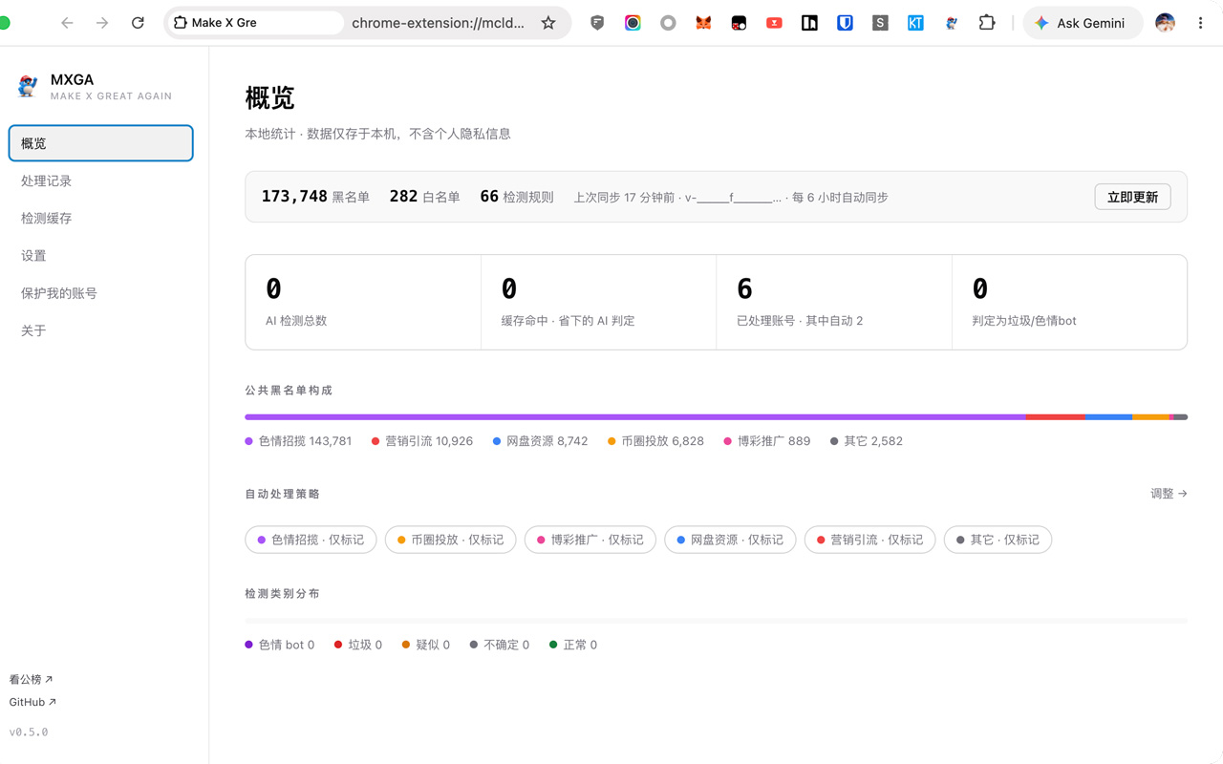Open the rainbow circle lens extension
The width and height of the screenshot is (1223, 764).
pyautogui.click(x=633, y=23)
